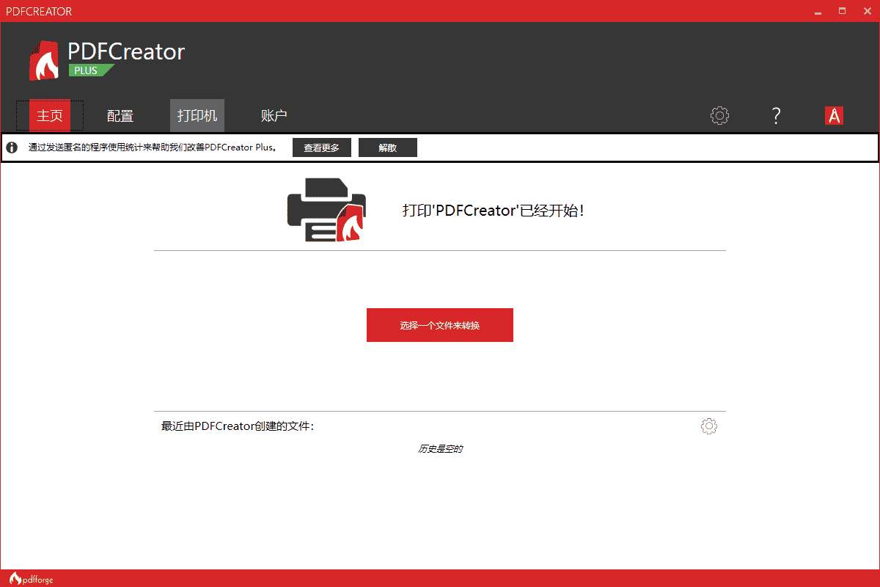Click the PDFCreator flame logo
Screen dimensions: 880x587
click(44, 57)
